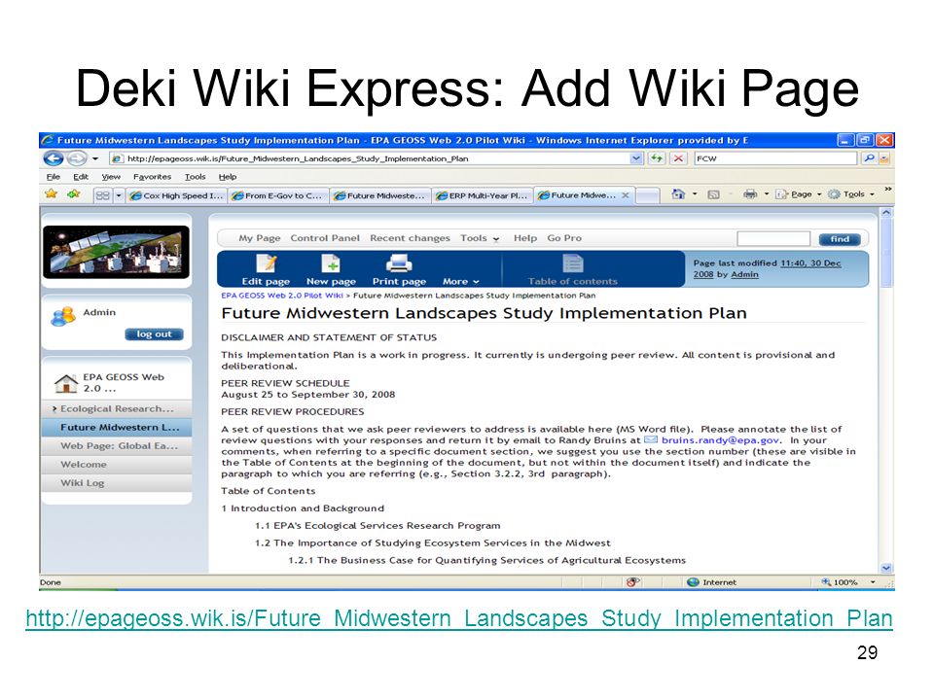Click the Favorites star icon
Viewport: 934px width, 700px height.
tap(52, 194)
